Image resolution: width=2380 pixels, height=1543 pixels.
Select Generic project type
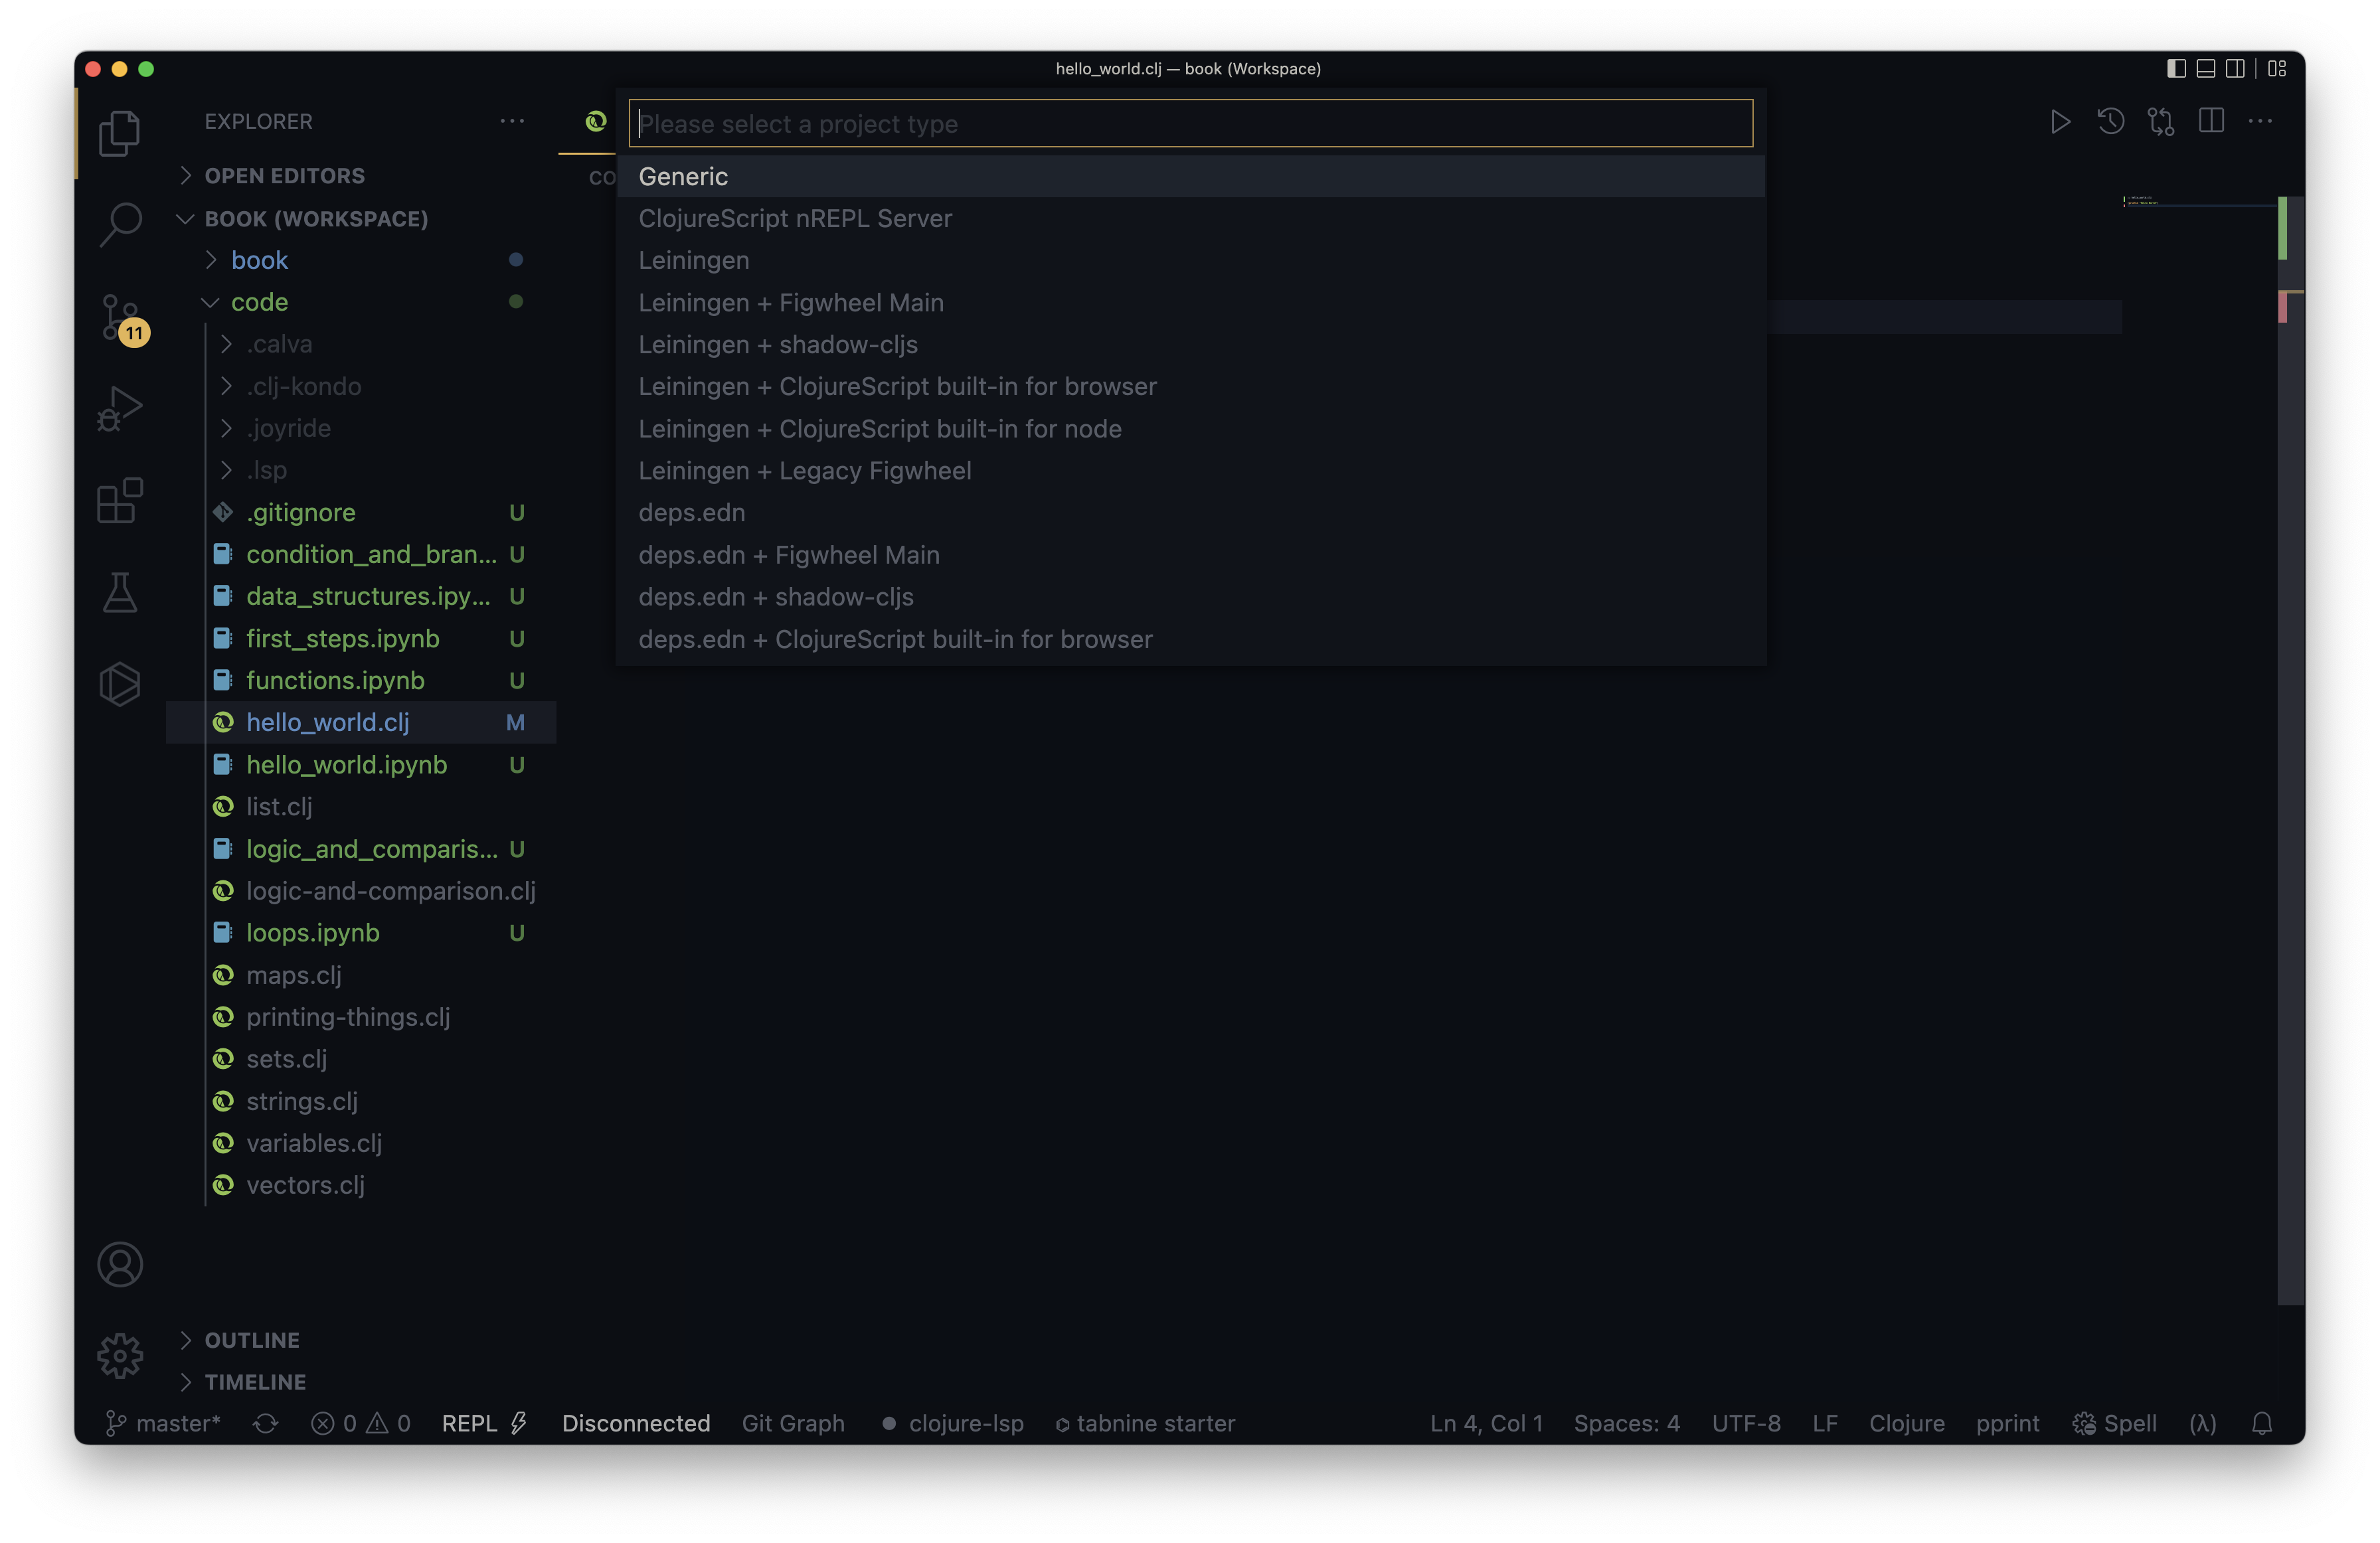click(1190, 176)
